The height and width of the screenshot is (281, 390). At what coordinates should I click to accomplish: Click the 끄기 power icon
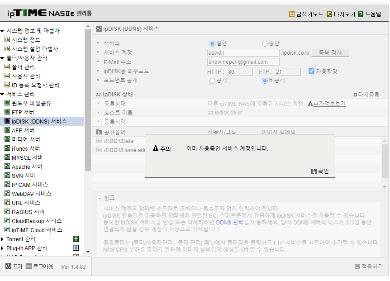[8, 267]
